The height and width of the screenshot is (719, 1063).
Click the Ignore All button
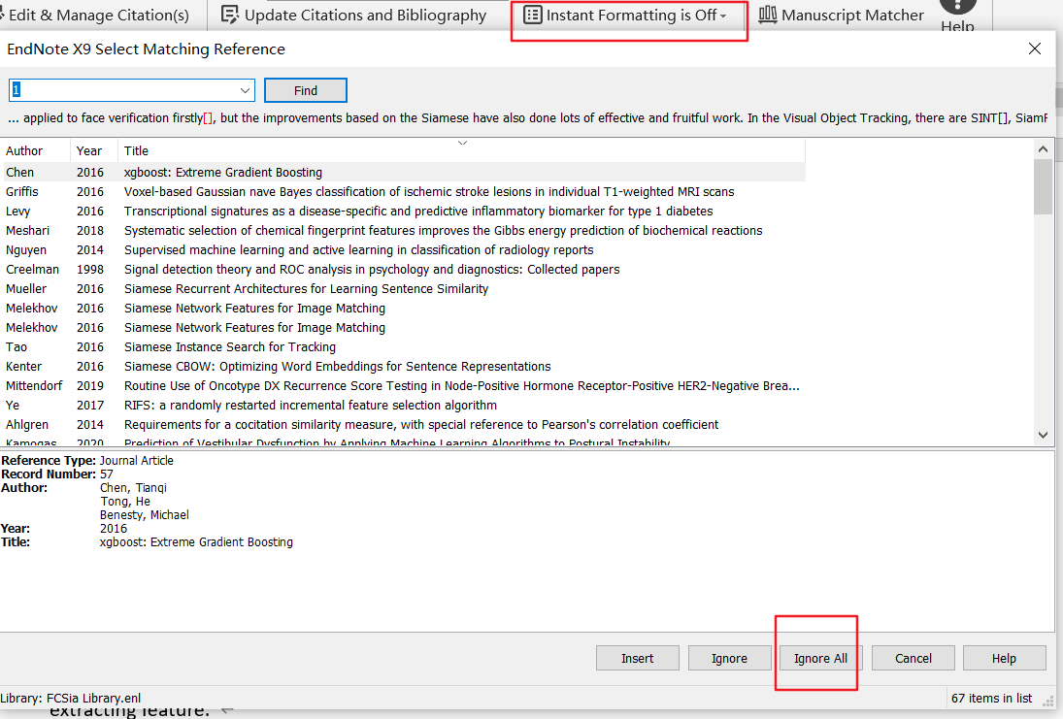point(820,658)
